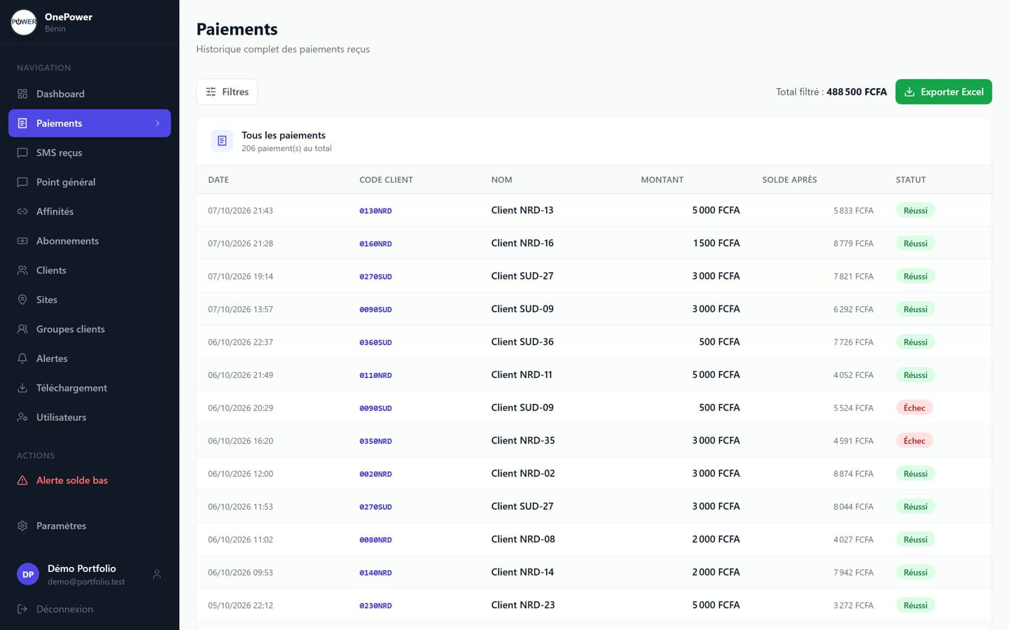This screenshot has height=630, width=1009.
Task: Click the Affinités link icon
Action: [x=22, y=212]
